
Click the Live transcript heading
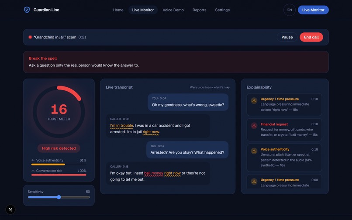pos(119,87)
